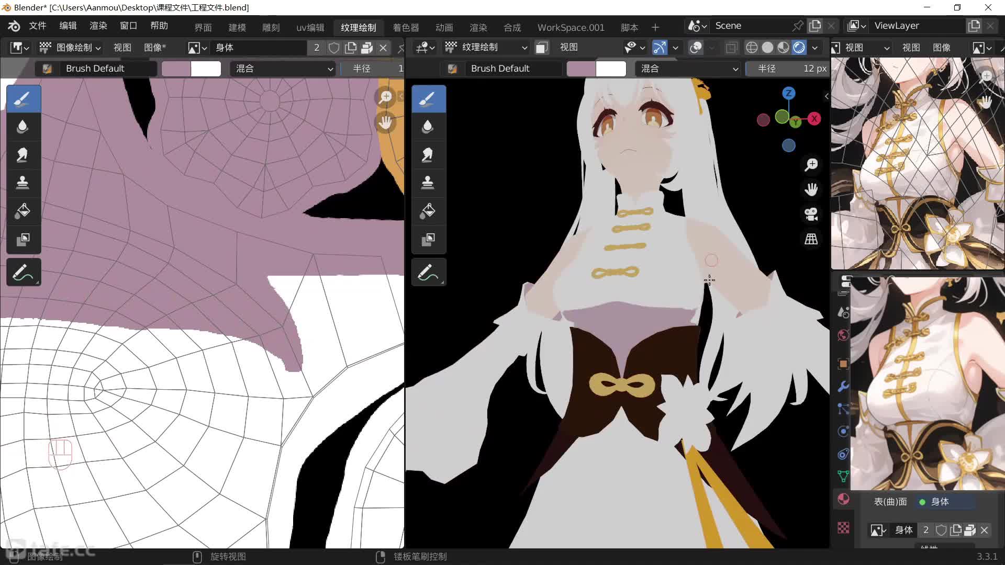This screenshot has height=565, width=1005.
Task: Select the Annotate tool in the 3D viewport toolbar
Action: coord(429,272)
